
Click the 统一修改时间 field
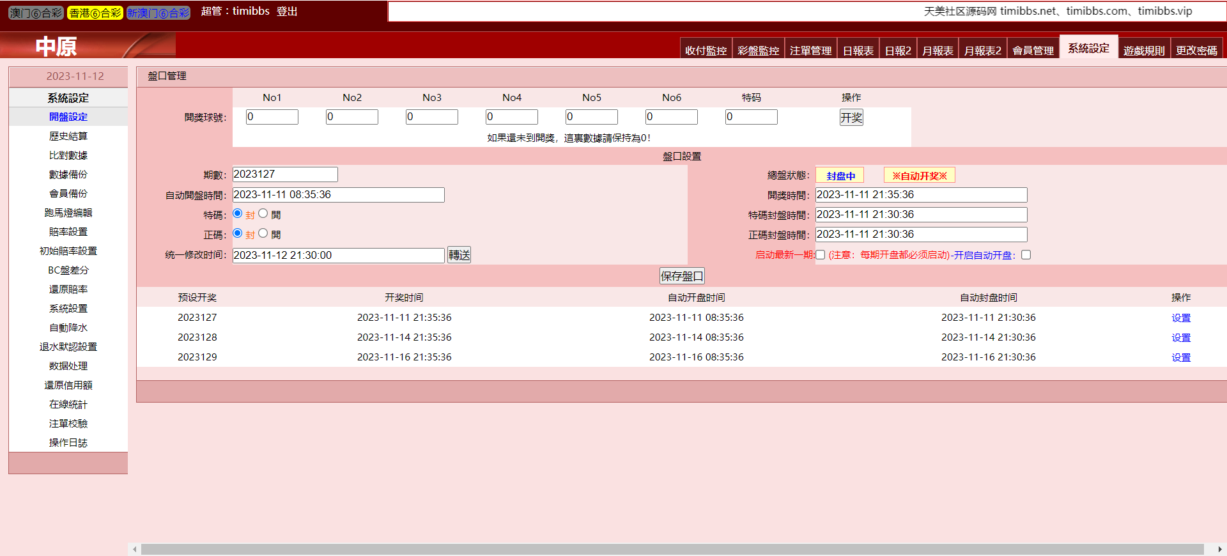(339, 256)
